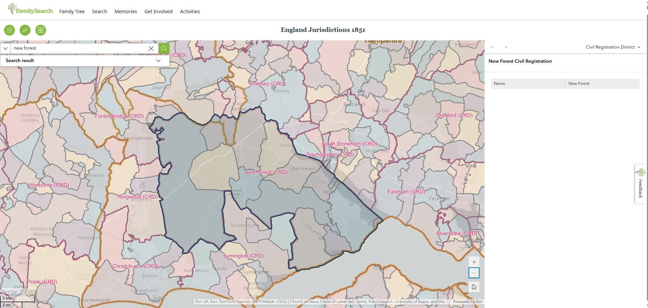Activate the ruler measurement tool

pos(25,30)
